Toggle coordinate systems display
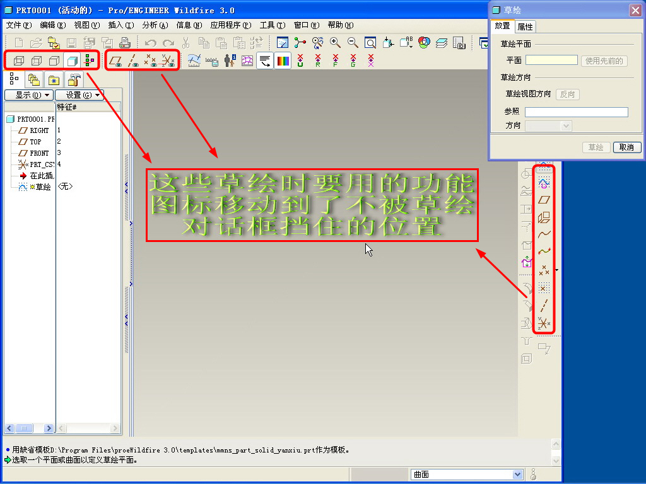Image resolution: width=646 pixels, height=484 pixels. click(x=168, y=61)
